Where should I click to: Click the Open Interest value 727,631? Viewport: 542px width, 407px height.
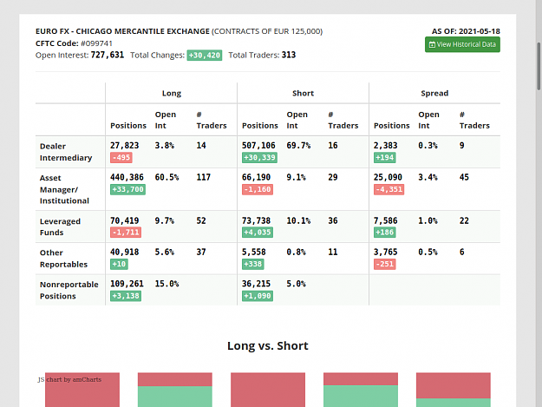tap(108, 56)
